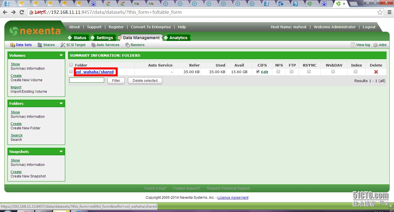Click Convert To Enterprise
This screenshot has width=394, height=212.
click(x=151, y=27)
